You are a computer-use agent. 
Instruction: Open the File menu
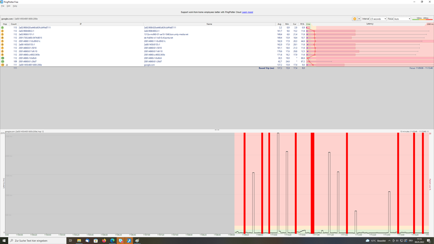3,6
